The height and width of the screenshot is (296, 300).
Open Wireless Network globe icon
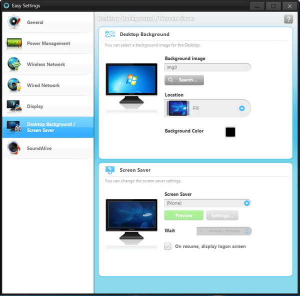(13, 64)
